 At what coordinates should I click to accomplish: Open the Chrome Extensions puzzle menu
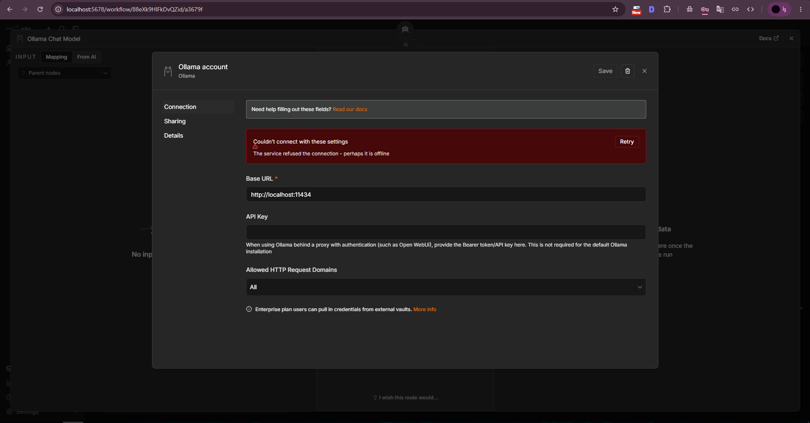point(667,9)
